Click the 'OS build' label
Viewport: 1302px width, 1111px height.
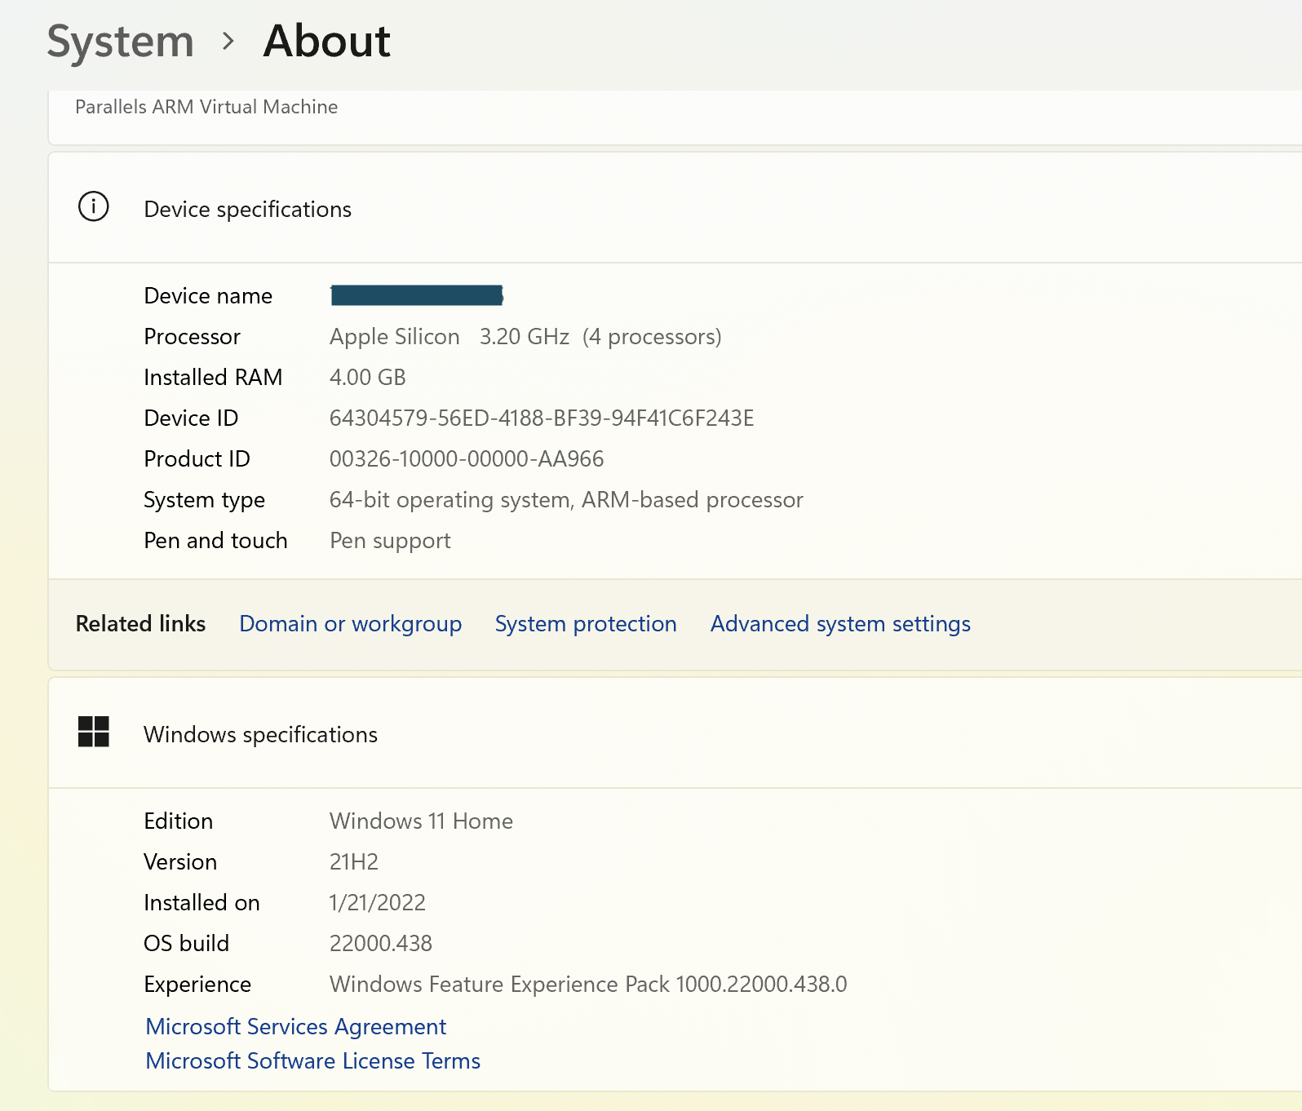(186, 944)
